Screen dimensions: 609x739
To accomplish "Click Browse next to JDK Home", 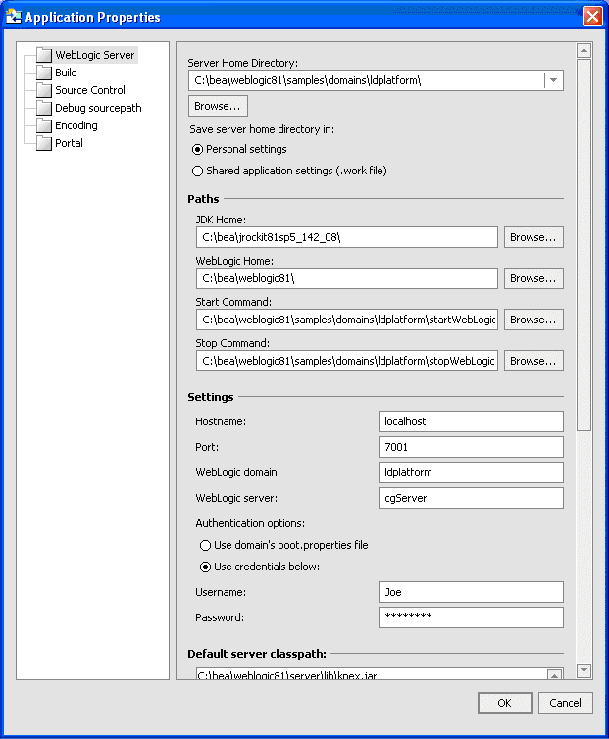I will [x=533, y=237].
